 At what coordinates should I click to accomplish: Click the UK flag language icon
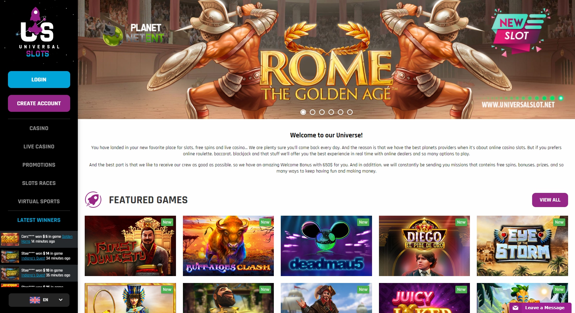pyautogui.click(x=35, y=300)
